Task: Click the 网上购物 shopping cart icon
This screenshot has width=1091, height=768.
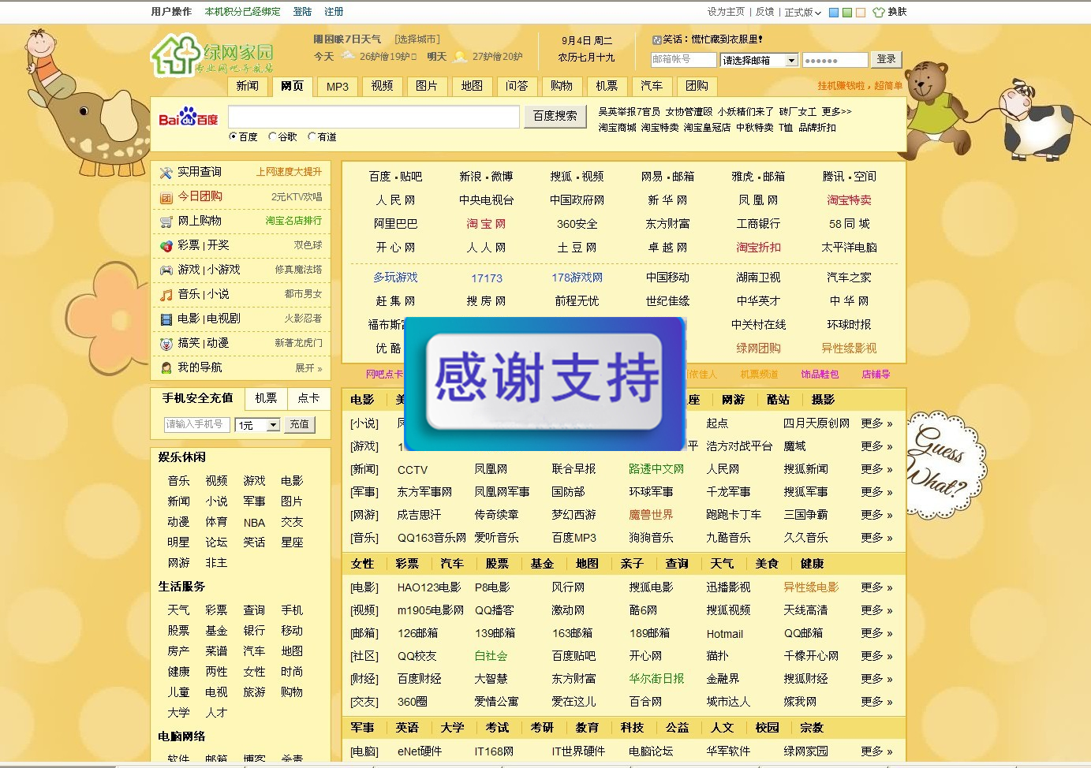Action: (x=166, y=222)
